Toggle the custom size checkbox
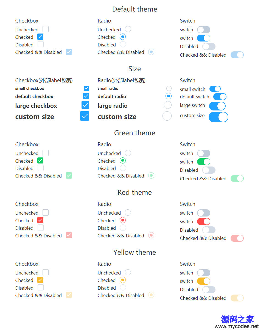Viewport: 269px width, 330px height. click(85, 116)
